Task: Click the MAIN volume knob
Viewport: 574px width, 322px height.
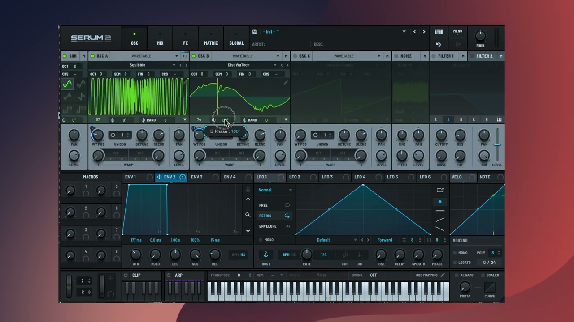Action: 480,36
